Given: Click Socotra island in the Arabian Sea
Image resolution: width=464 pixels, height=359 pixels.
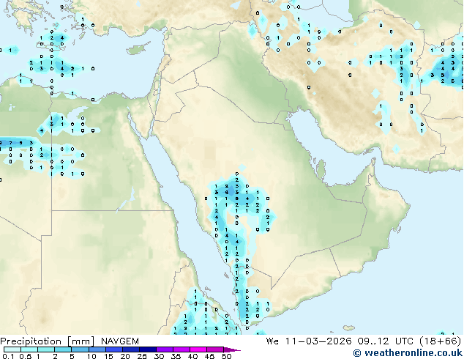Looking at the screenshot, I should click(349, 328).
